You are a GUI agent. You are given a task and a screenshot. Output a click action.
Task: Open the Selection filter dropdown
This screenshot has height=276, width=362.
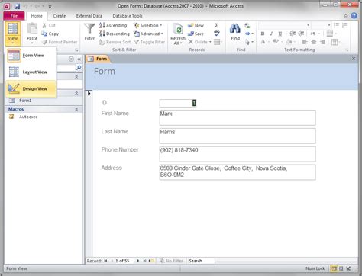[148, 25]
